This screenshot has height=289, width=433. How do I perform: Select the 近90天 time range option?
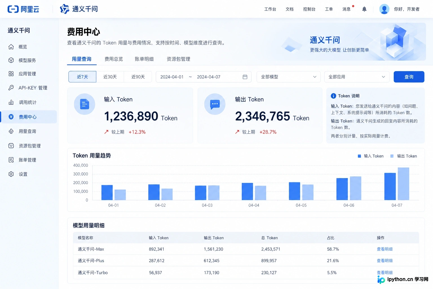click(138, 77)
